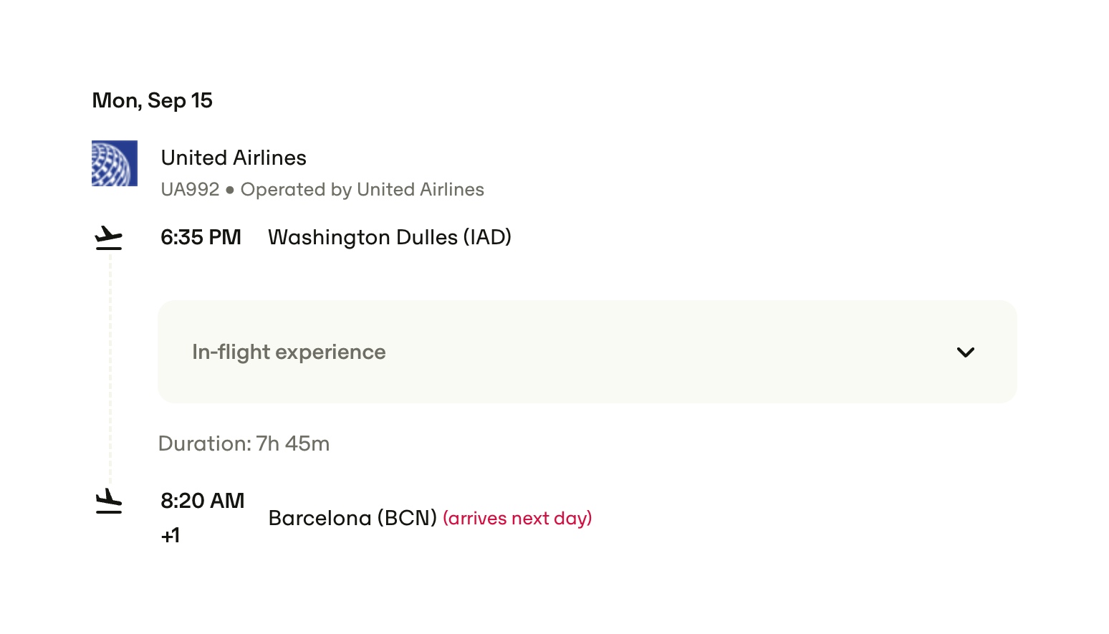The width and height of the screenshot is (1109, 634).
Task: Select the Mon, Sep 15 date heading
Action: click(x=152, y=101)
